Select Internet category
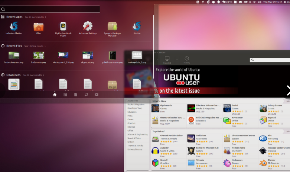 click(131, 127)
